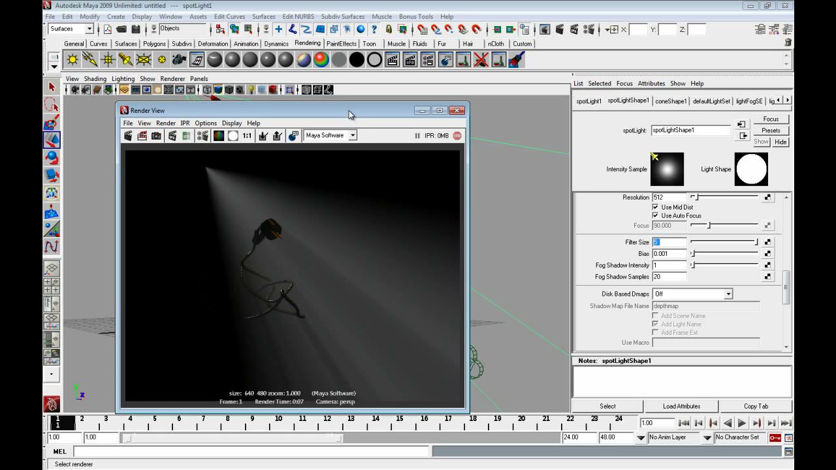This screenshot has height=470, width=836.
Task: Expand the toolbox layout arrow at bottom
Action: tap(52, 375)
